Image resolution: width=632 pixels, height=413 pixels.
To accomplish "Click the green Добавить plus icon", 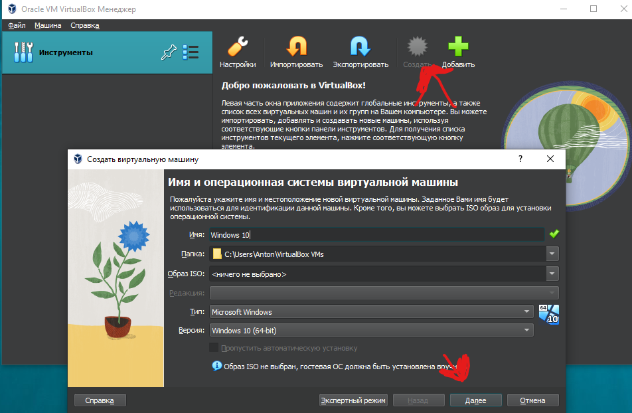I will tap(458, 46).
